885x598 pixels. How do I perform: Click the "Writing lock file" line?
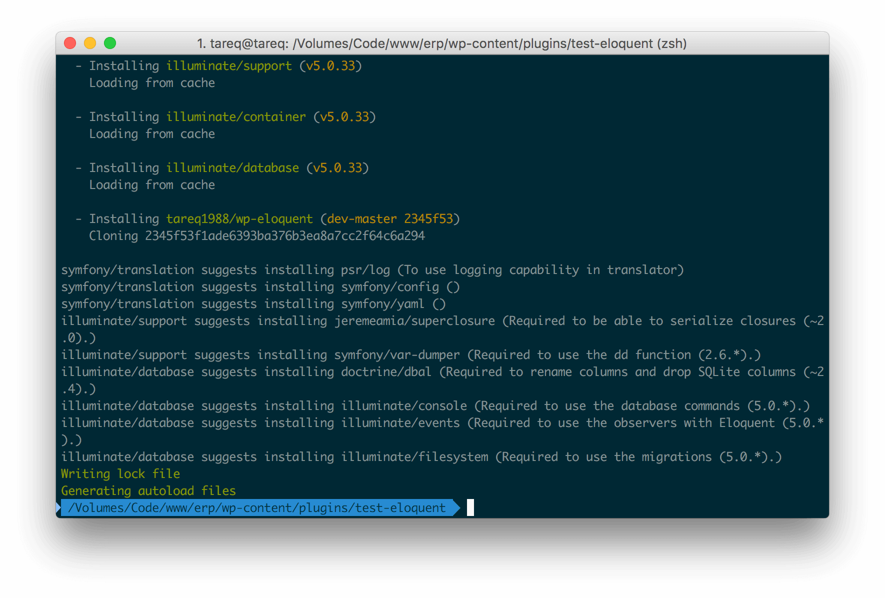120,474
